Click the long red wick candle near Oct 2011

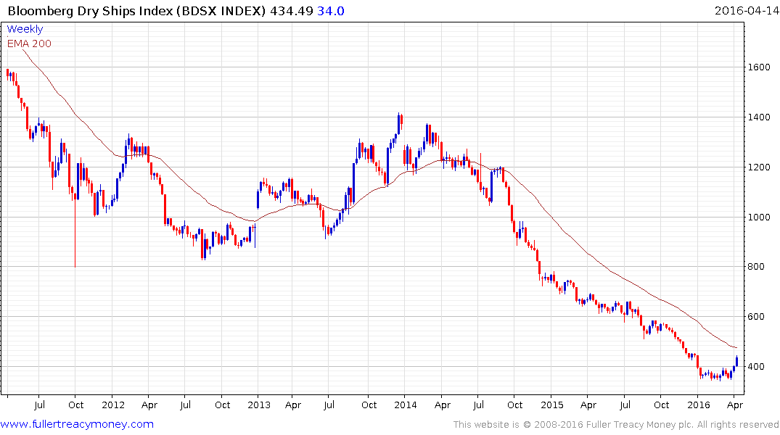click(75, 226)
